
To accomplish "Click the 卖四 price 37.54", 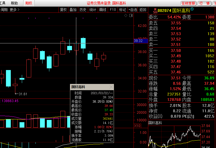I will [176, 29].
